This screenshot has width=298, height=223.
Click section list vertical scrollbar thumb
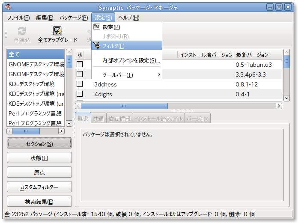tap(69, 61)
